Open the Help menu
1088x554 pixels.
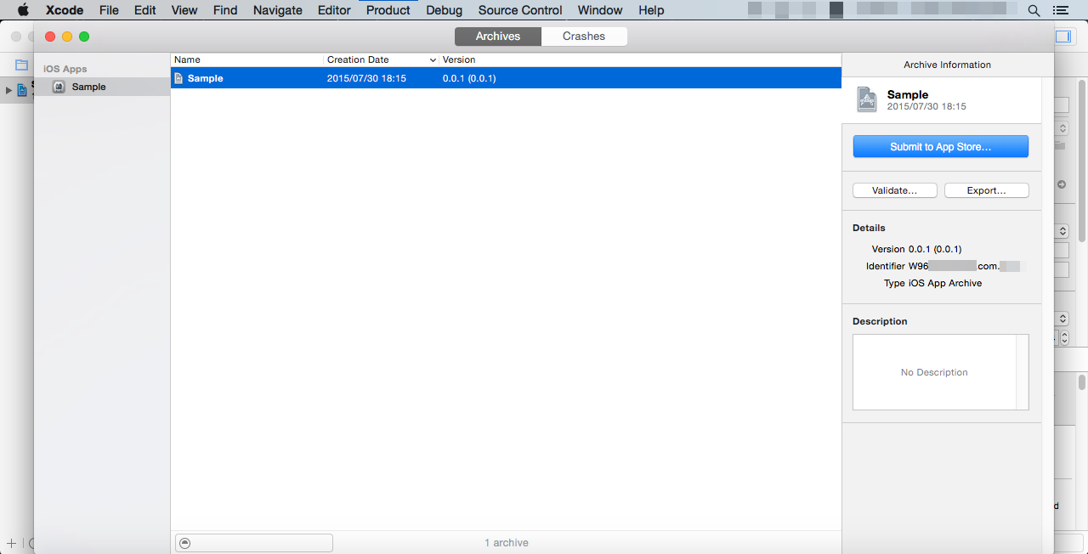click(x=651, y=10)
